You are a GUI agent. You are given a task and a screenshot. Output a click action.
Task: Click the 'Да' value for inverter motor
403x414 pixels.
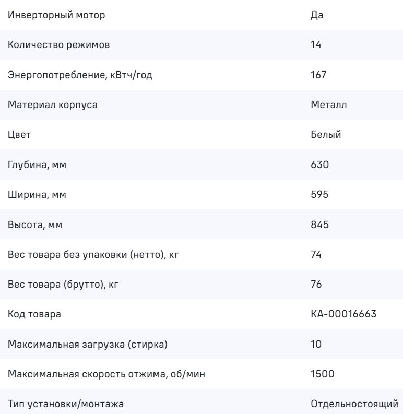coord(317,15)
